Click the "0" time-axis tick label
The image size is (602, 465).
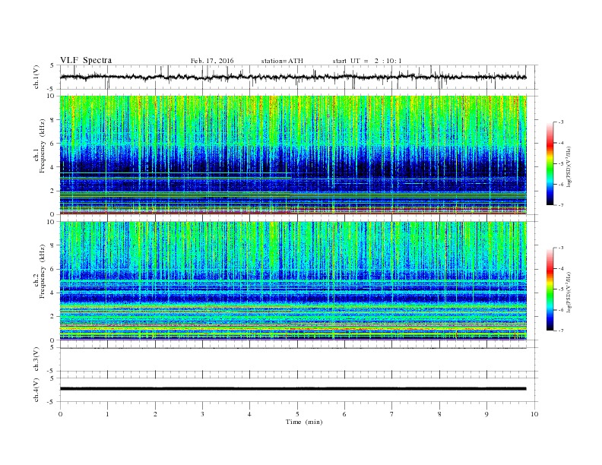click(x=60, y=414)
